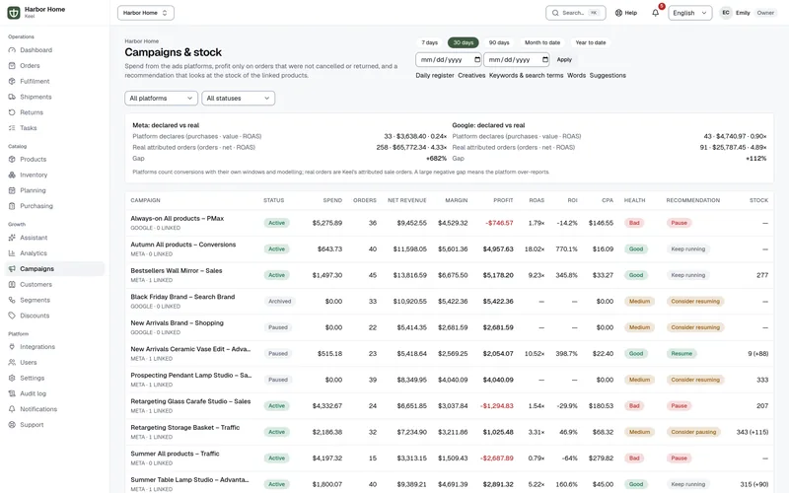789x493 pixels.
Task: Select Year to date range
Action: 590,42
